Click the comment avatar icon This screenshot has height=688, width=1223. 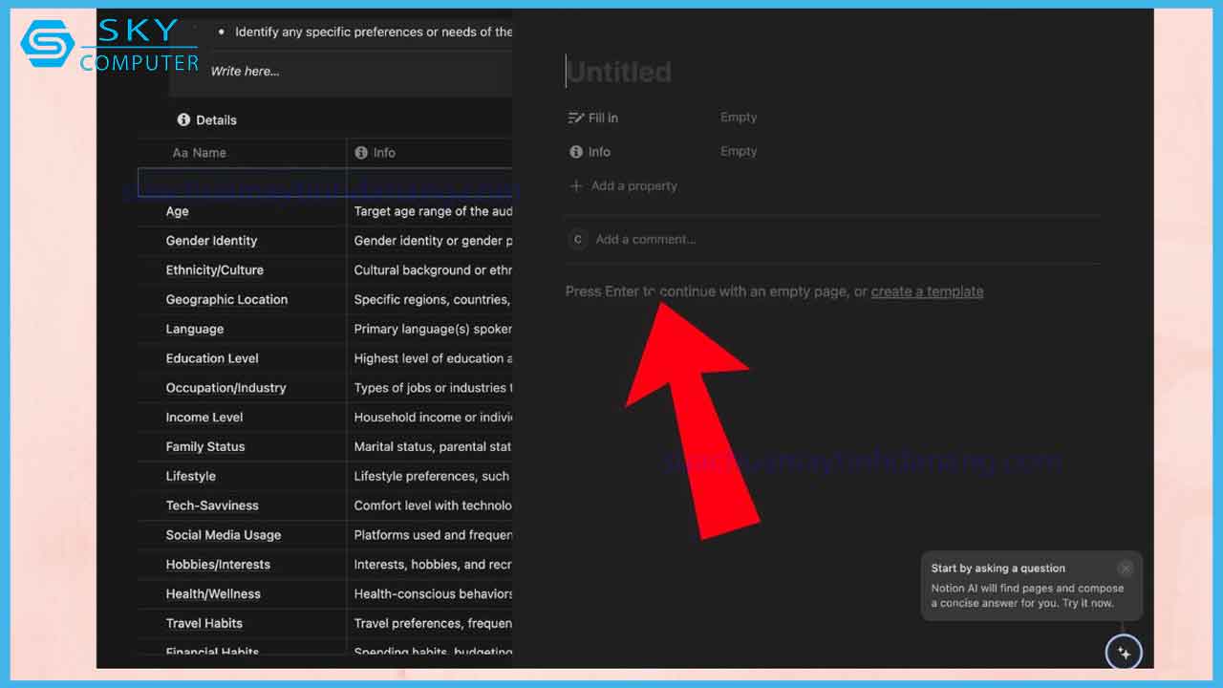click(576, 240)
